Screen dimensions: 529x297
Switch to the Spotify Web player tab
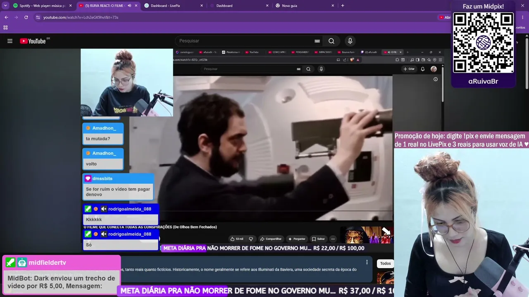point(43,6)
